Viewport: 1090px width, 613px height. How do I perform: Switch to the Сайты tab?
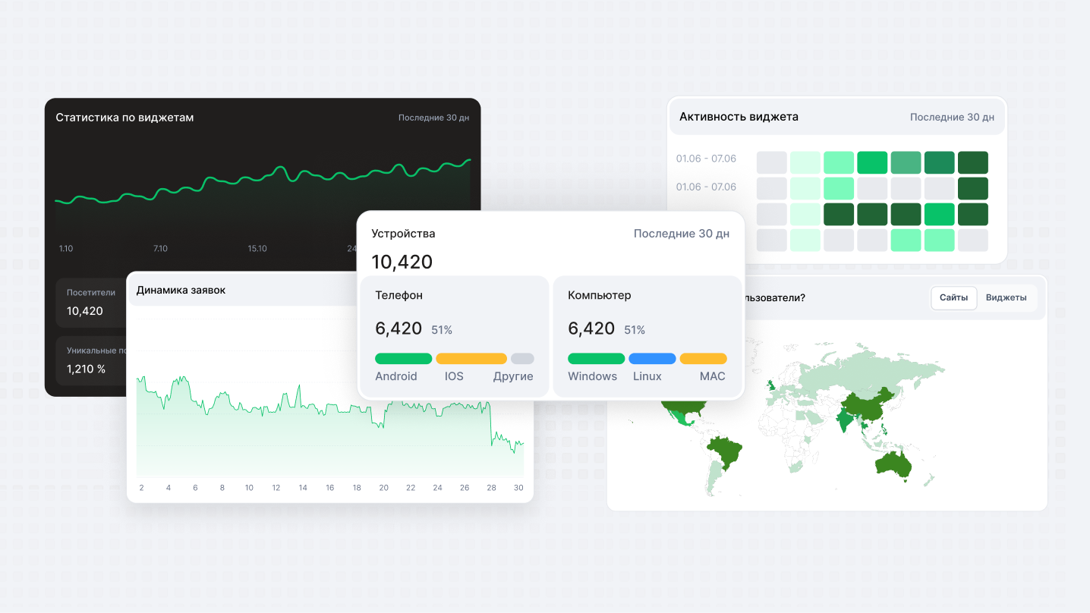point(953,297)
